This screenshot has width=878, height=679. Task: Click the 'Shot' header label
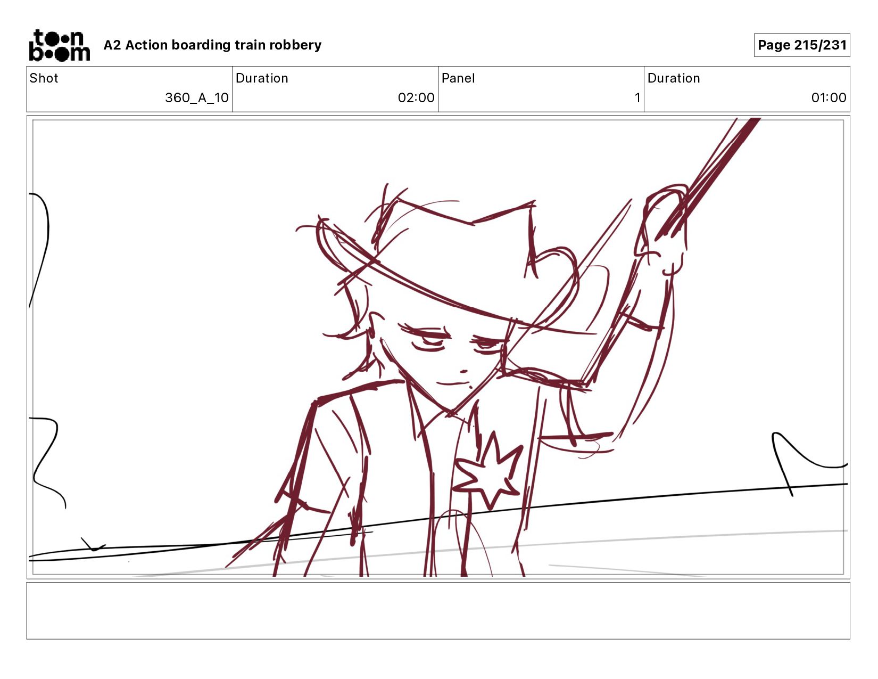pos(44,78)
